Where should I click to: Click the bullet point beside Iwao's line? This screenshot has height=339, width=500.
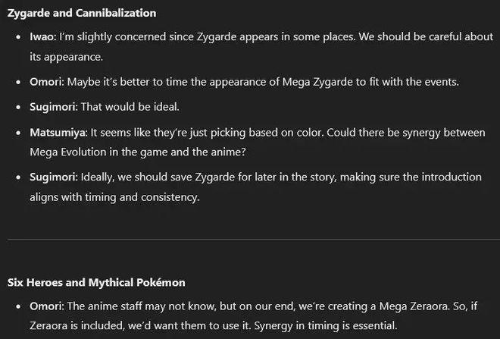tap(18, 37)
